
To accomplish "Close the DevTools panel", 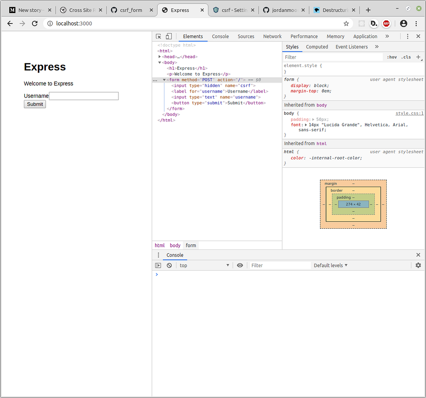I will [418, 36].
